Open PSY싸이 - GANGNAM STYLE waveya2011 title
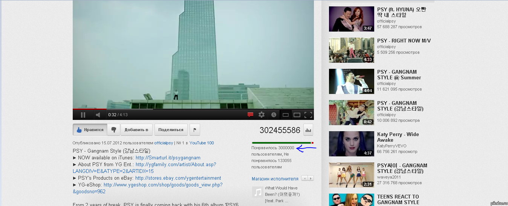The width and height of the screenshot is (508, 206). pyautogui.click(x=402, y=168)
